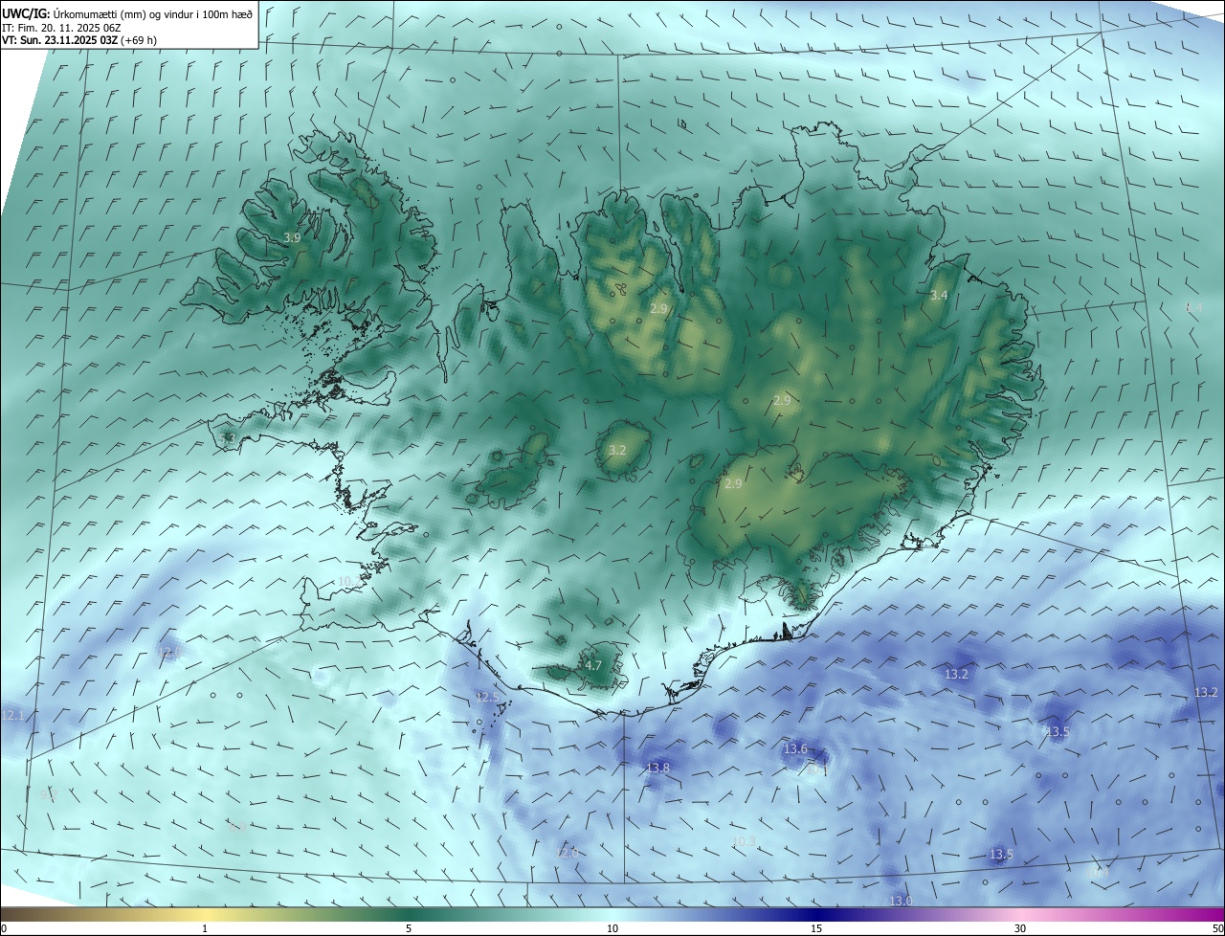This screenshot has height=936, width=1225.
Task: Click the 3.2 value on Hofsjökull glacier
Action: [617, 450]
